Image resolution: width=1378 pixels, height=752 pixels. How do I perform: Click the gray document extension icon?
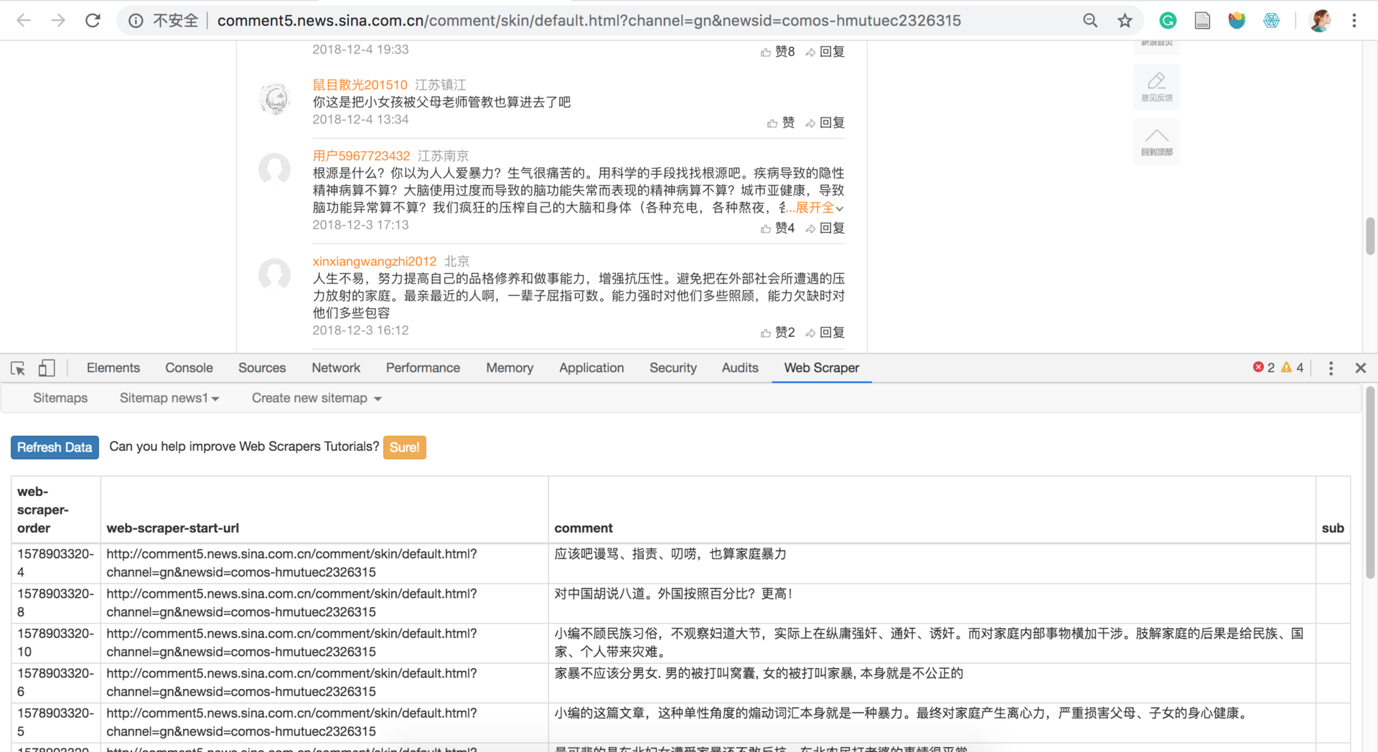point(1202,21)
